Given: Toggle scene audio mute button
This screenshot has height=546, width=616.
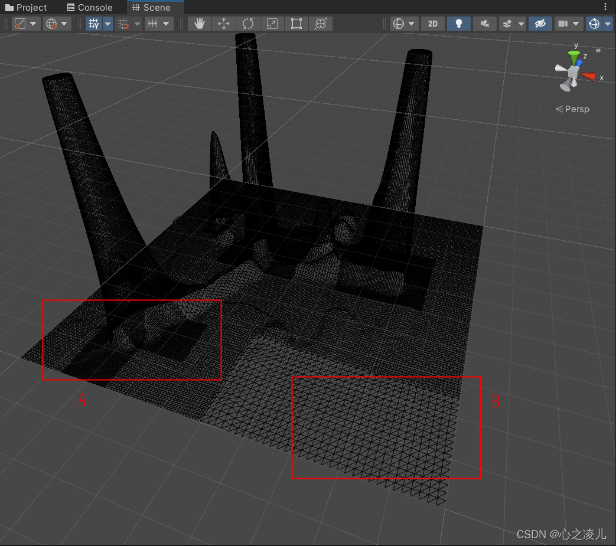Looking at the screenshot, I should pos(485,24).
